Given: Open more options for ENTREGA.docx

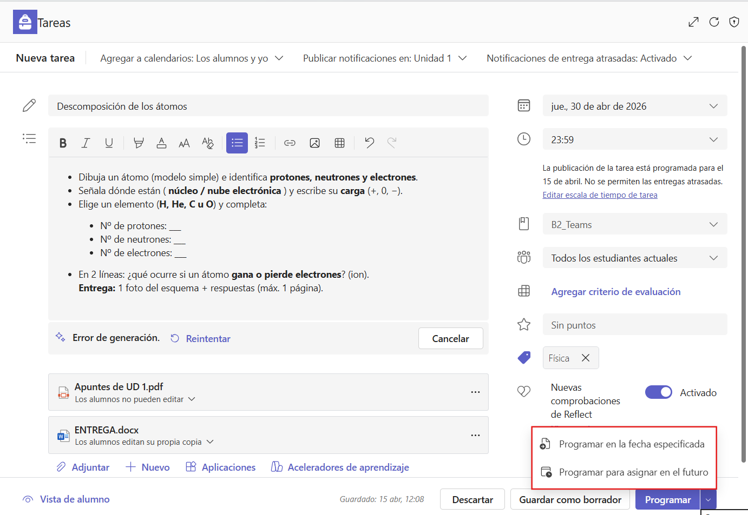Looking at the screenshot, I should coord(475,435).
